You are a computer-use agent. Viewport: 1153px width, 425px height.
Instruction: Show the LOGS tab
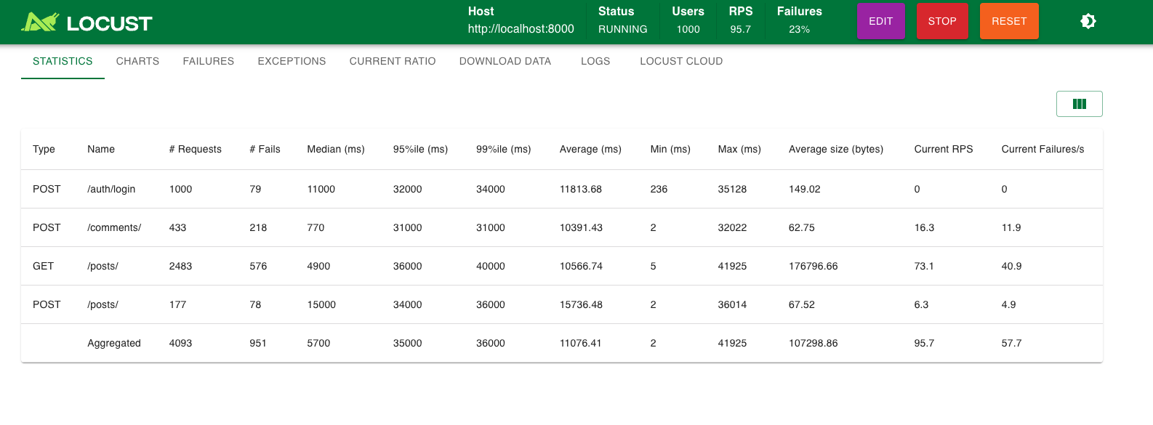click(x=595, y=61)
